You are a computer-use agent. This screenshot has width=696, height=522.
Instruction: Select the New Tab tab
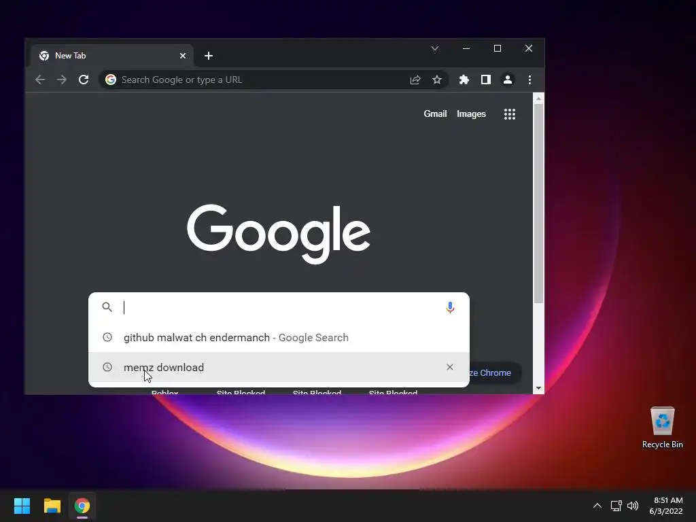point(112,56)
